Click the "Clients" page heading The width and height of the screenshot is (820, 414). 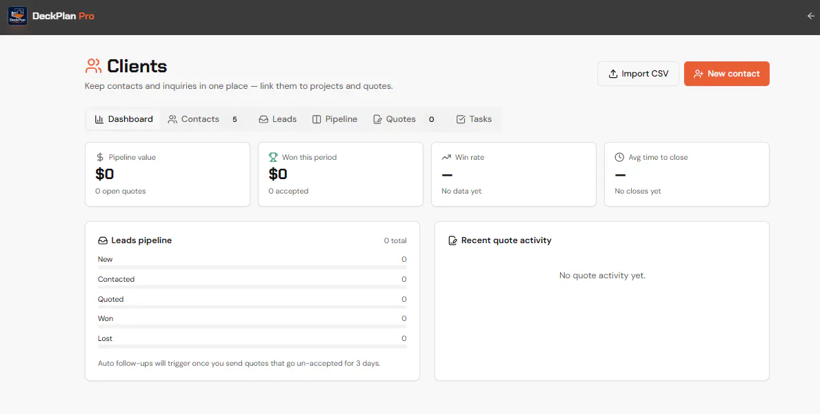pyautogui.click(x=137, y=66)
